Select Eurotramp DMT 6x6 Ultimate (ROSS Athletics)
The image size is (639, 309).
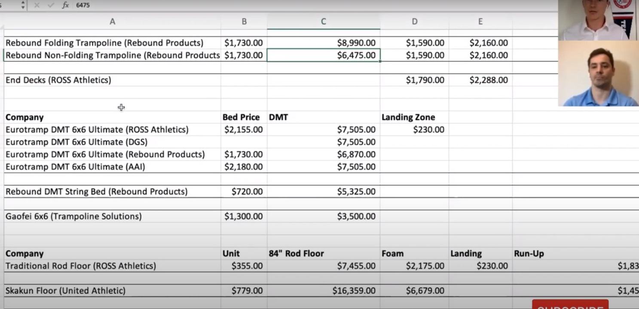coord(113,129)
